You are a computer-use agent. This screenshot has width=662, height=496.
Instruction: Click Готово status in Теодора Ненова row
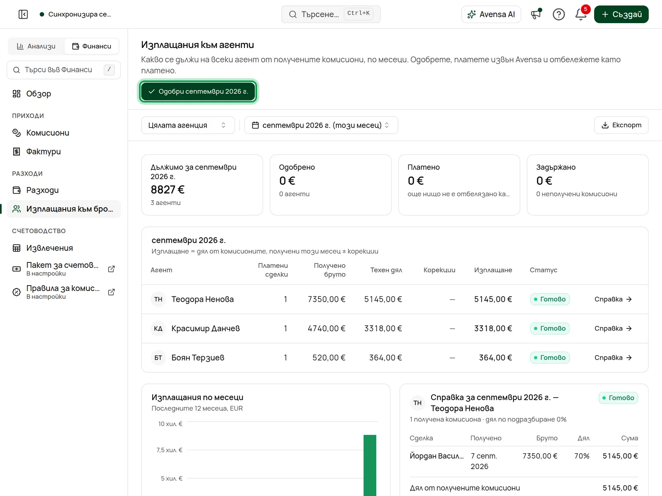point(549,299)
